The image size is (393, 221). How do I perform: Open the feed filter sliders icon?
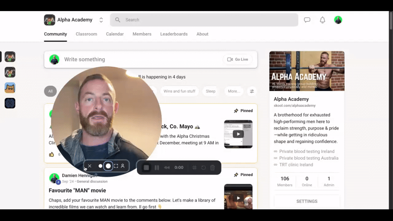[x=252, y=91]
